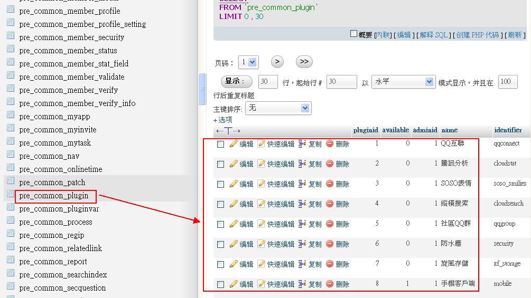Click the 显示 button
Screen dimensions: 531x298
[x=236, y=82]
